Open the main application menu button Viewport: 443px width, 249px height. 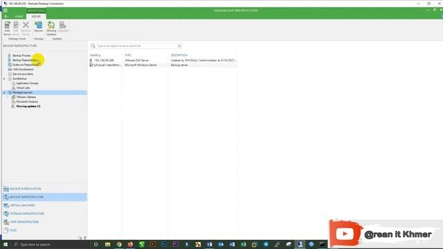pos(6,17)
